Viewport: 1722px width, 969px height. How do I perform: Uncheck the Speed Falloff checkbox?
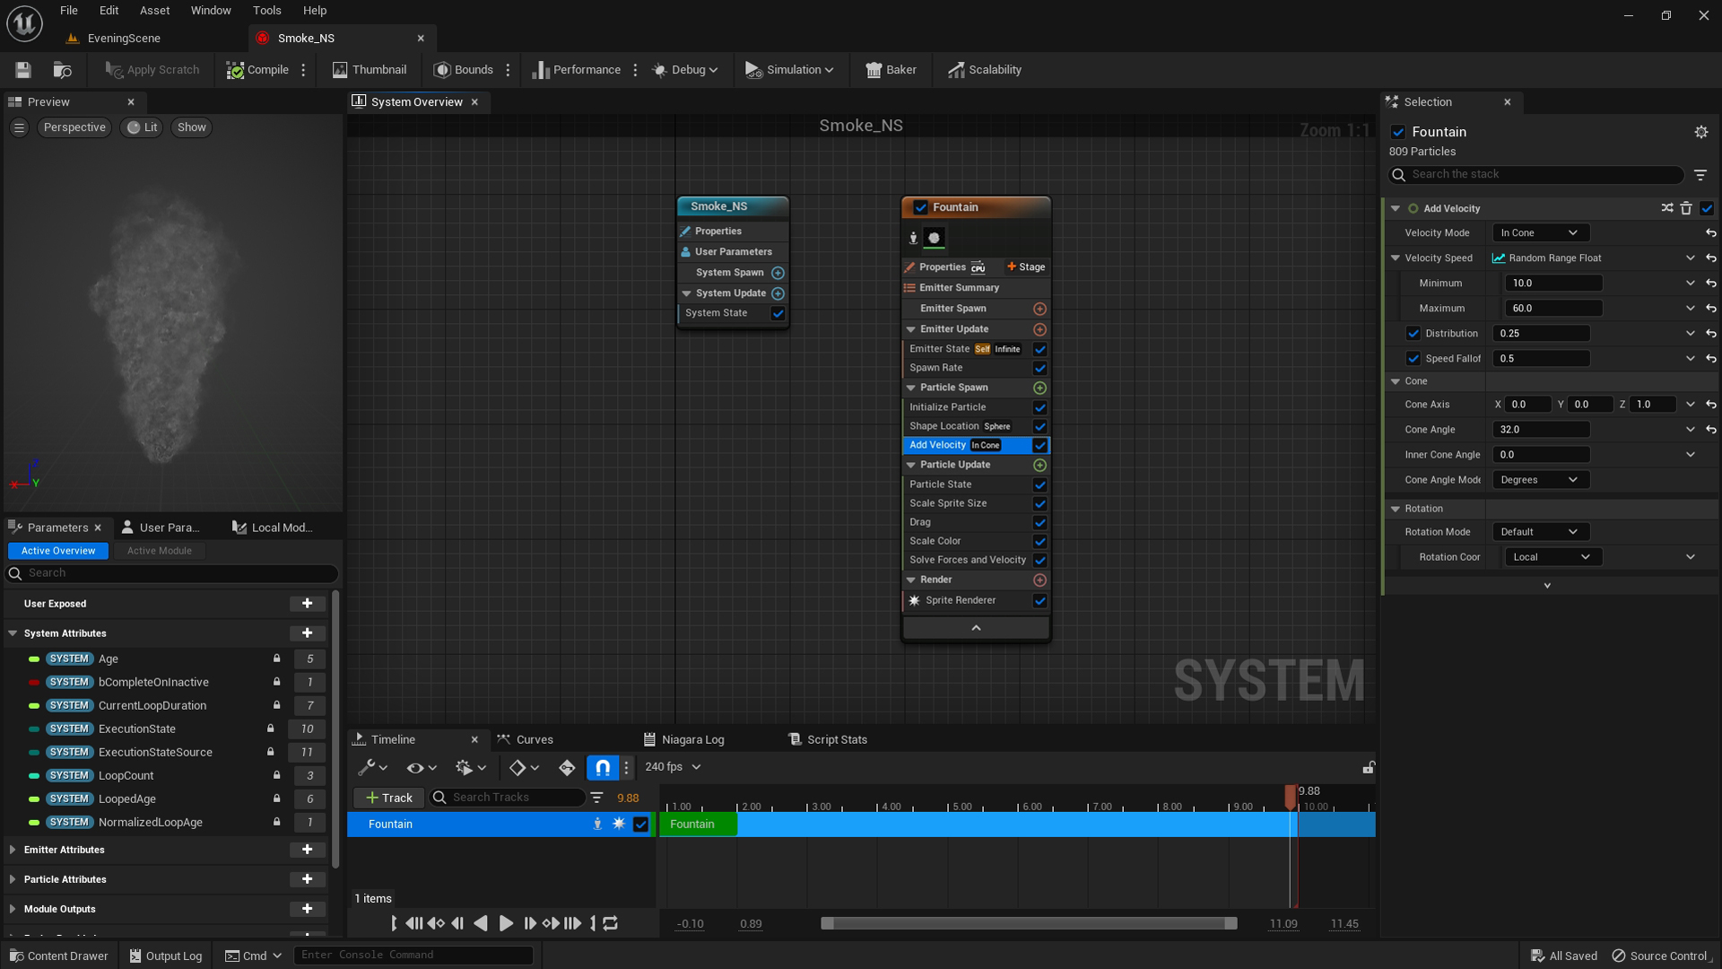pyautogui.click(x=1413, y=358)
